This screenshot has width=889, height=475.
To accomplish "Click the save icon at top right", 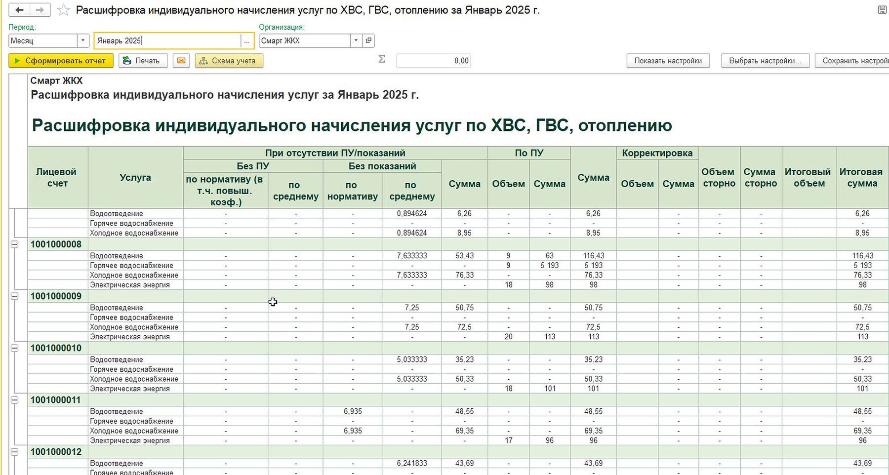I will click(882, 9).
